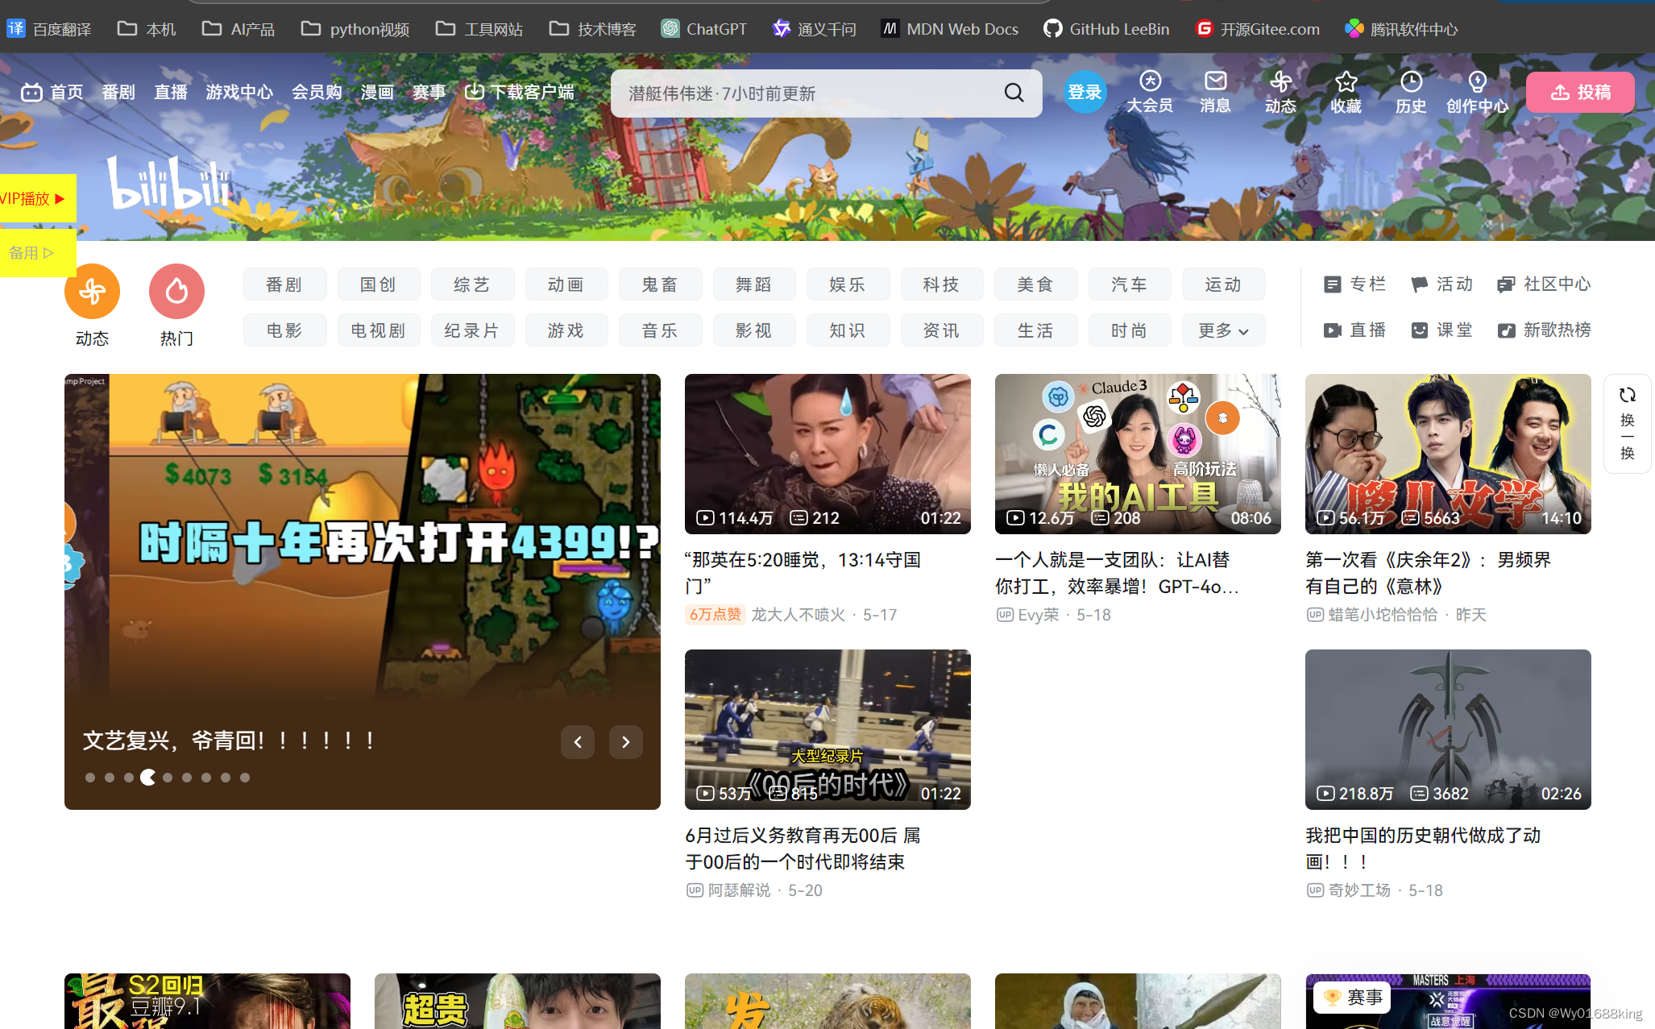Open 新歌热榜 music link

1544,330
